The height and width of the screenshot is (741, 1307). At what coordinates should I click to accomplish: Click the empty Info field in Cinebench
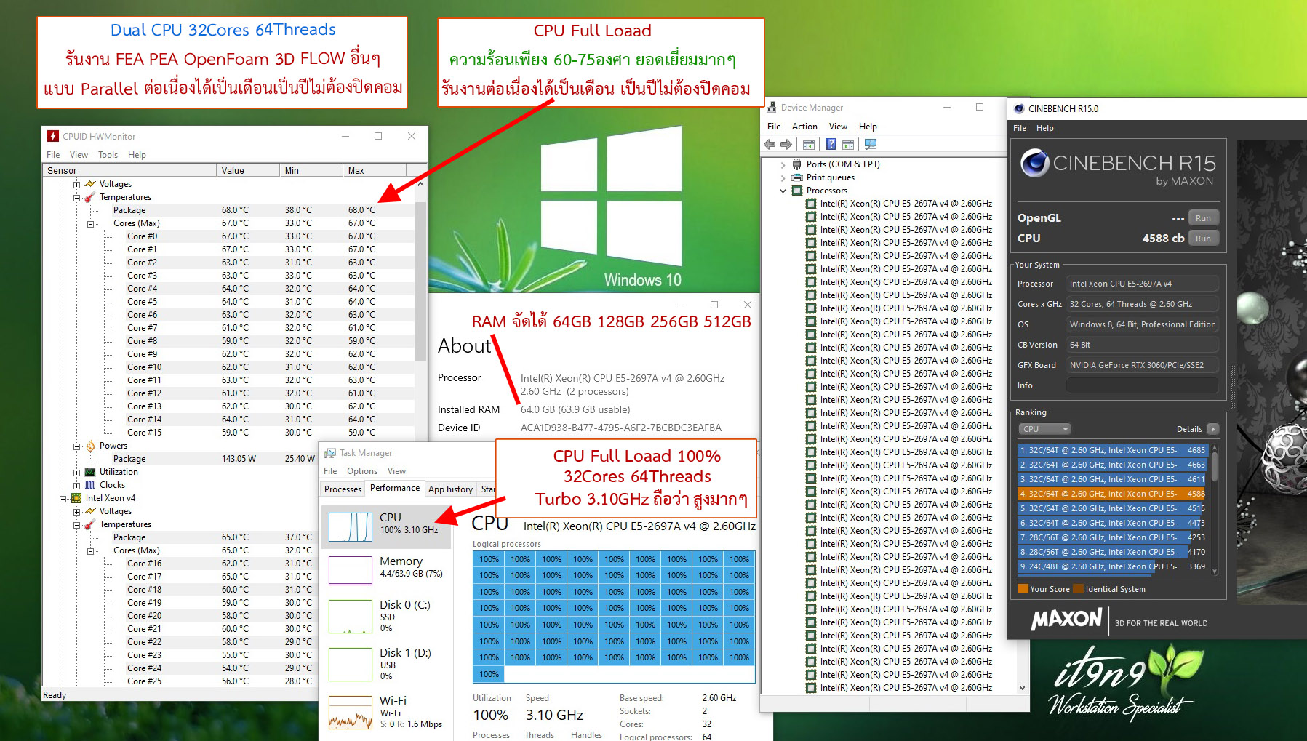[1142, 385]
